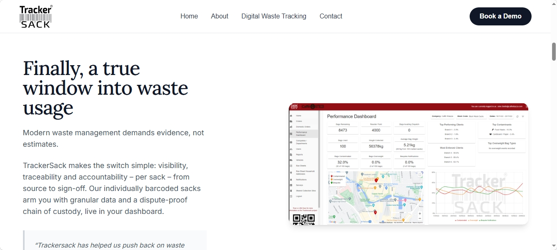The width and height of the screenshot is (557, 250).
Task: Click the Reorder Point 4000 card
Action: 376,128
